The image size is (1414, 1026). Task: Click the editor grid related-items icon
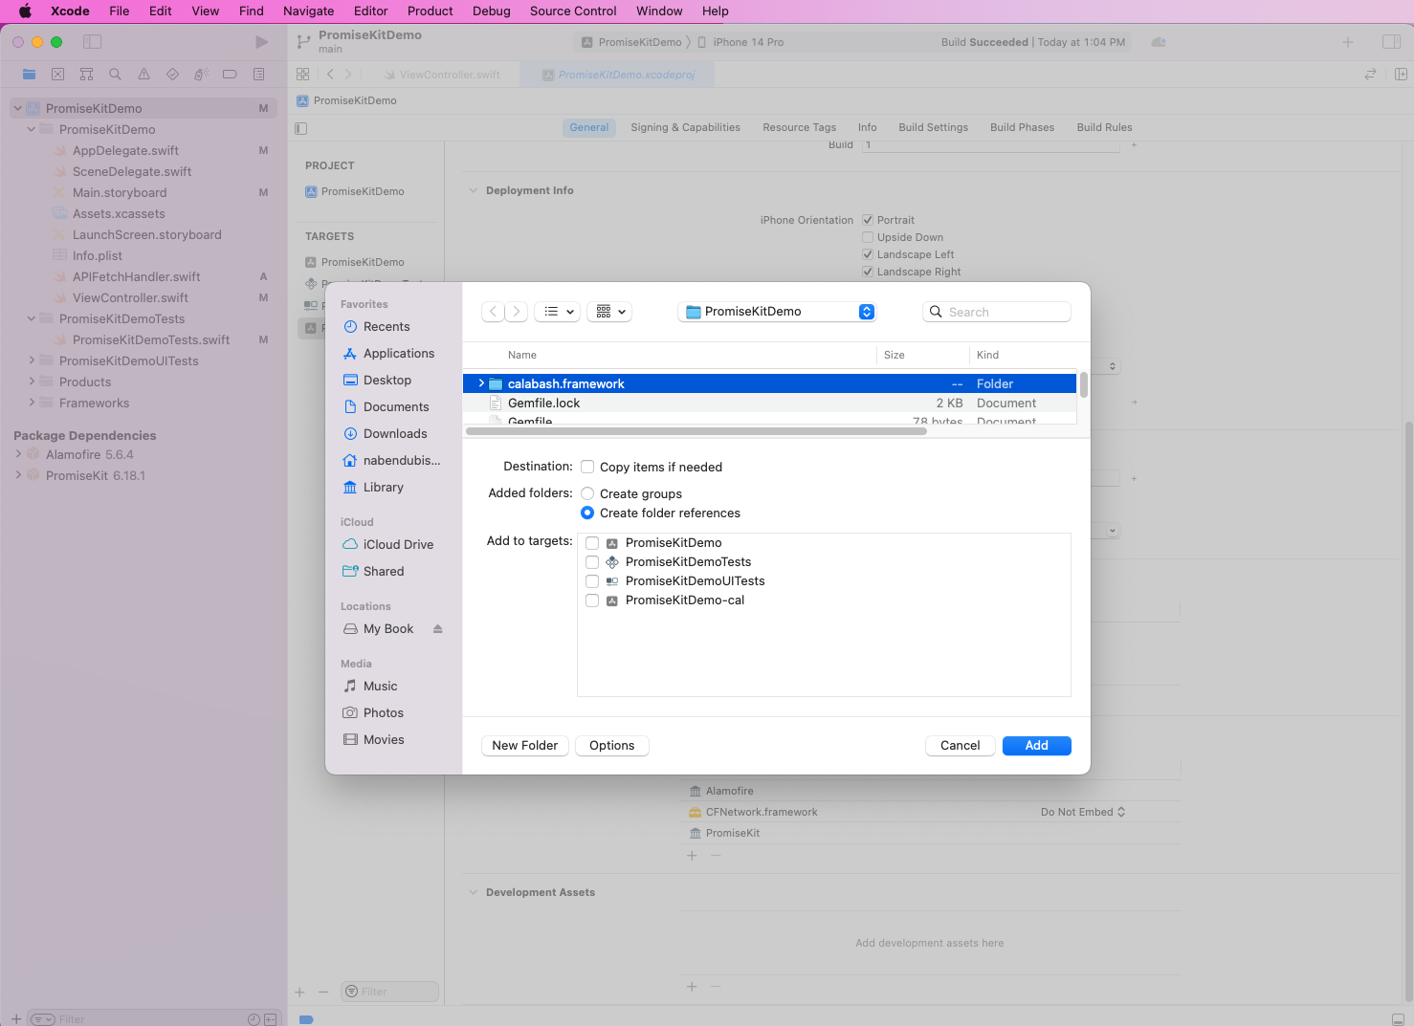[302, 74]
